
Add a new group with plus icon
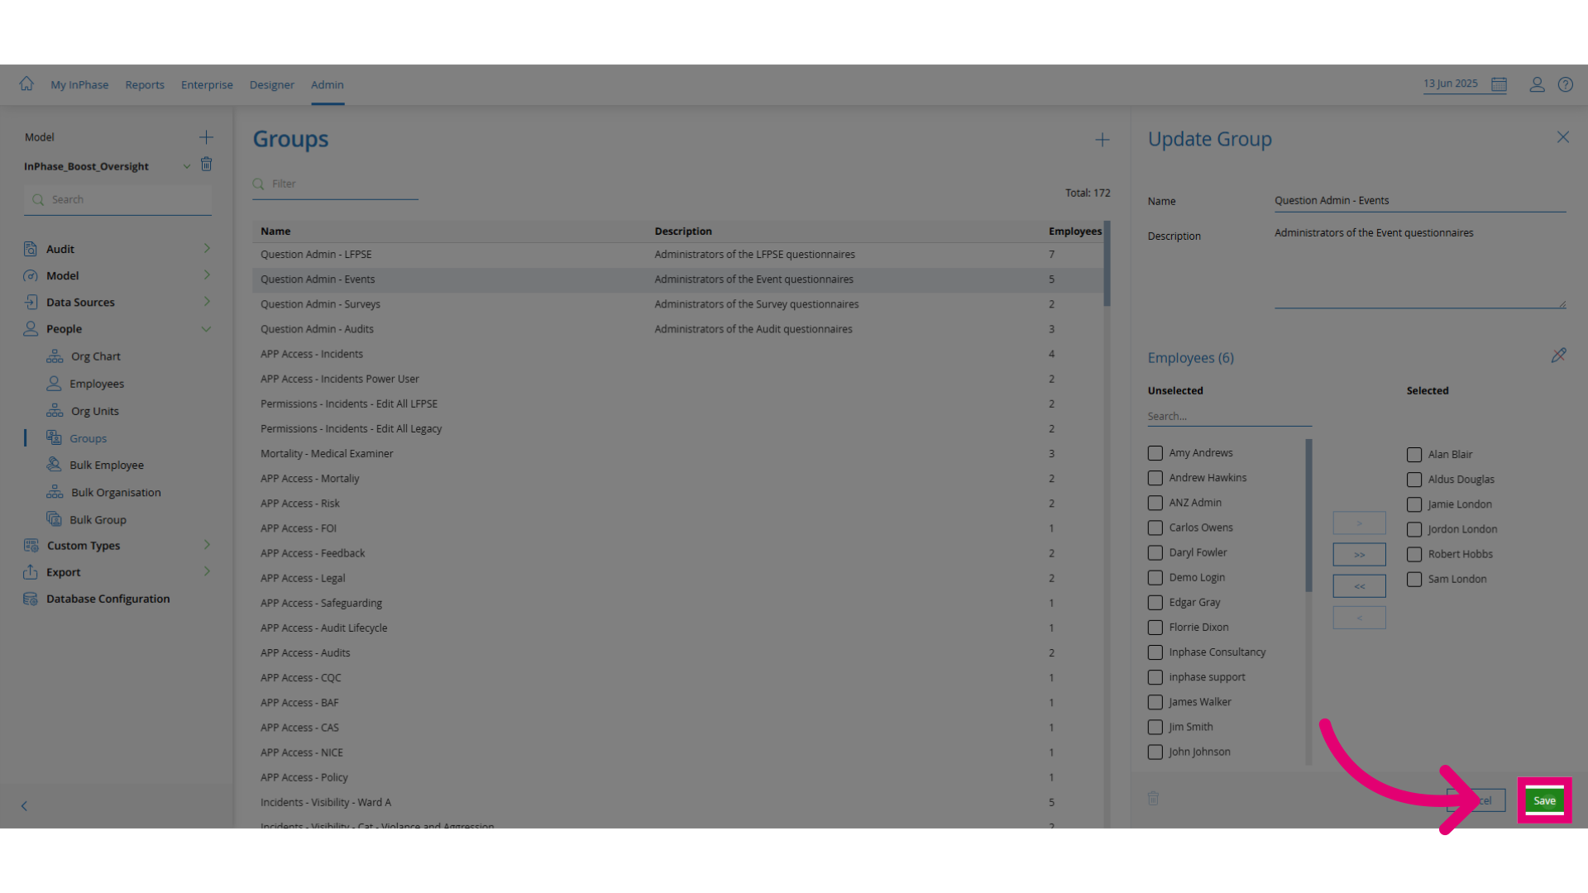point(1102,140)
